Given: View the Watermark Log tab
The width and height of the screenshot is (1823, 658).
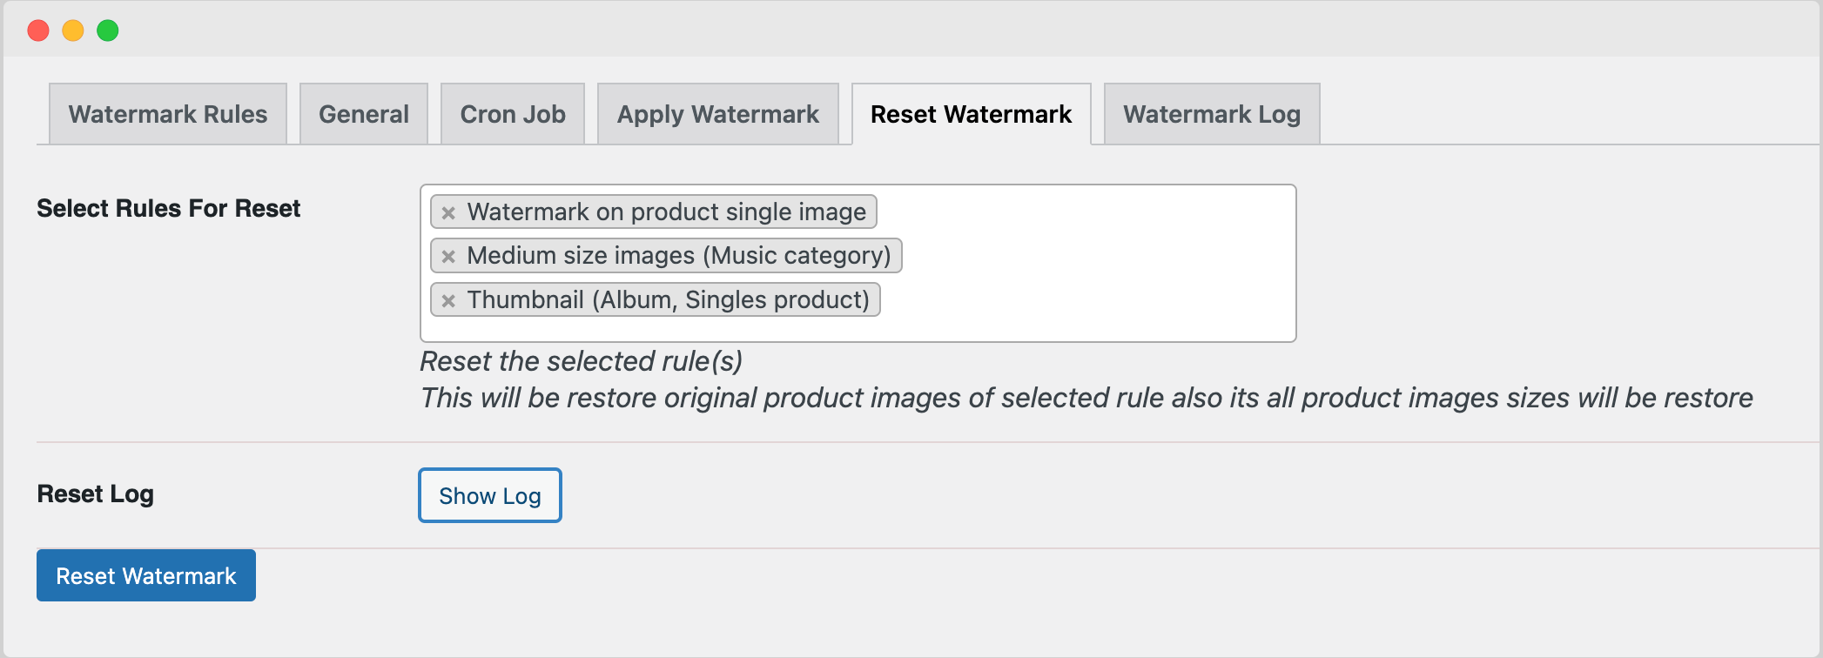Looking at the screenshot, I should [1211, 113].
